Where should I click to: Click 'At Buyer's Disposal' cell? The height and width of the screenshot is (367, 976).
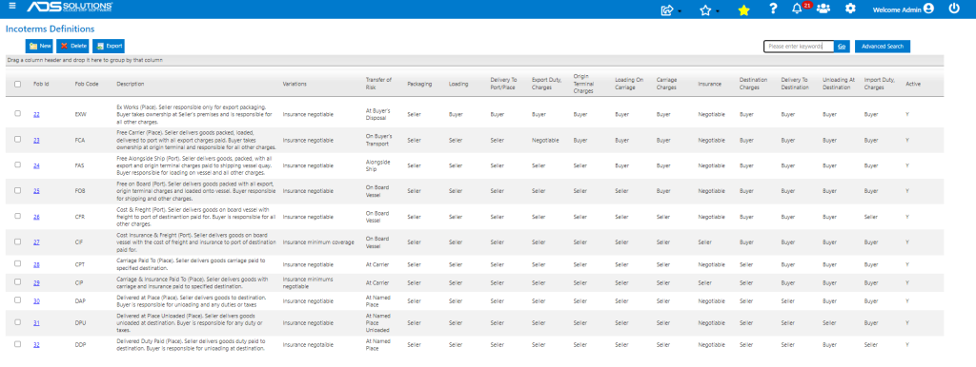pos(379,114)
